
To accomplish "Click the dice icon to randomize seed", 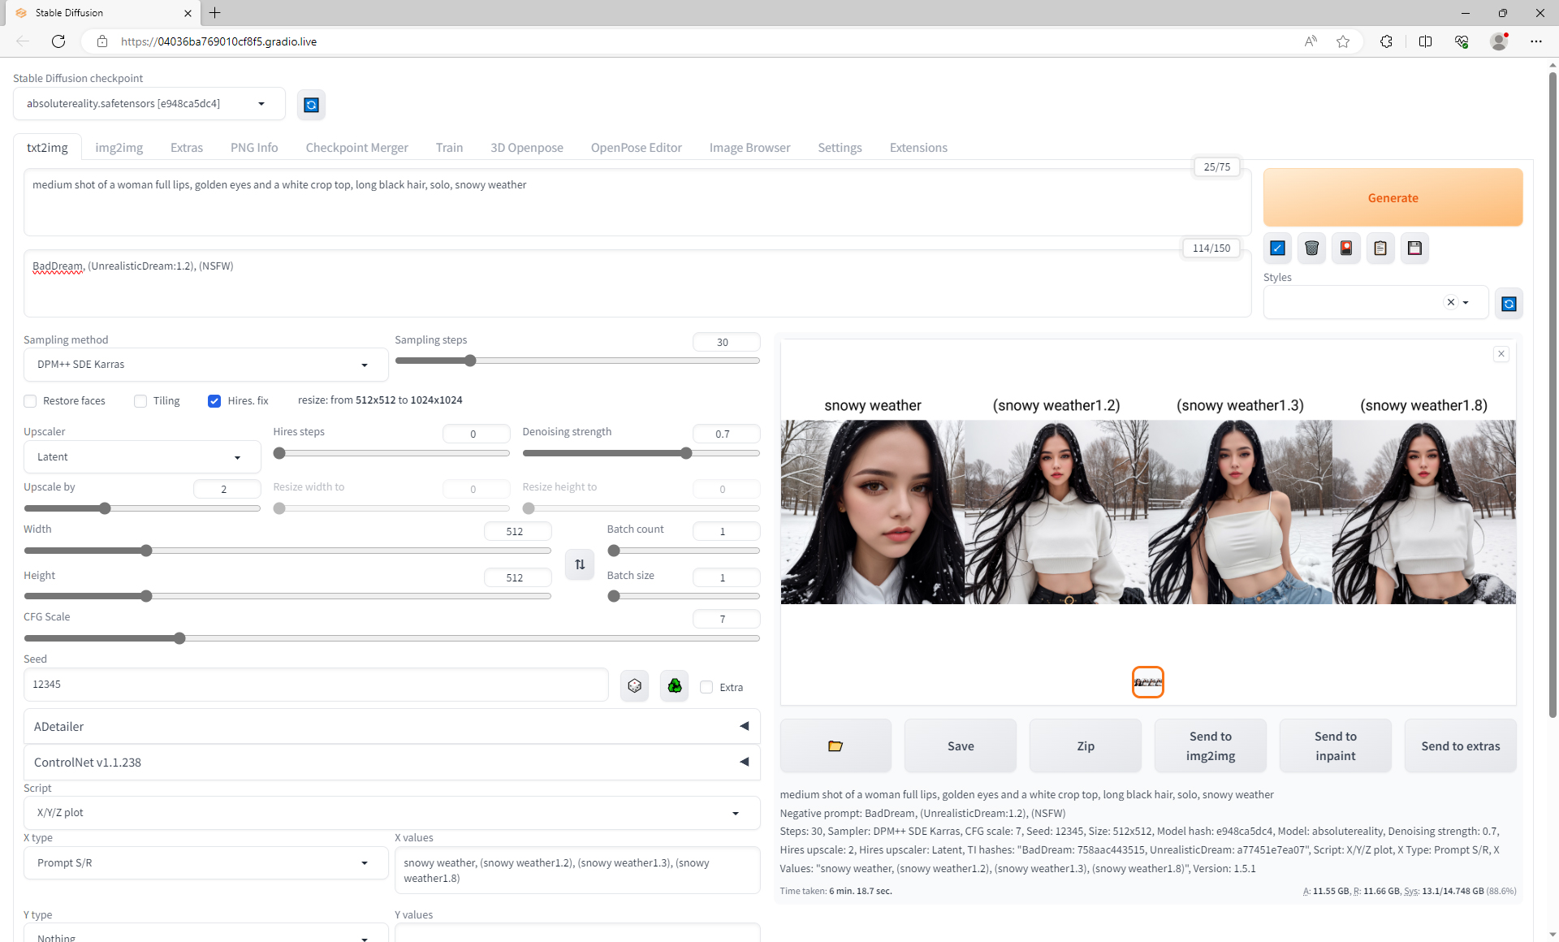I will point(634,686).
